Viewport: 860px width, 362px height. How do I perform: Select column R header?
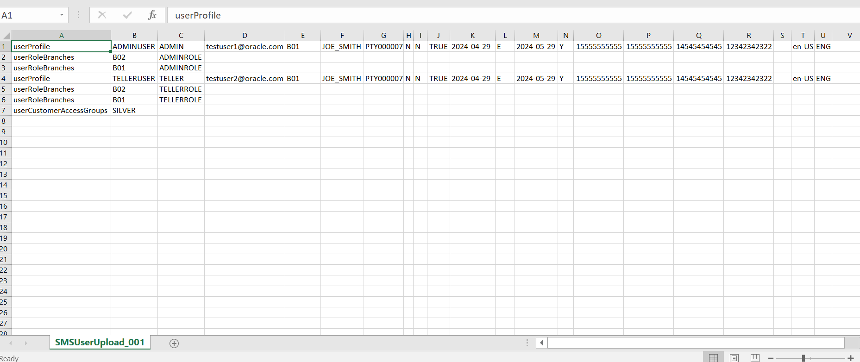(749, 36)
